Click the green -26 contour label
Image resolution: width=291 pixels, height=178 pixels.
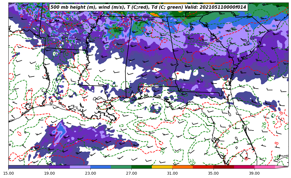(264, 125)
